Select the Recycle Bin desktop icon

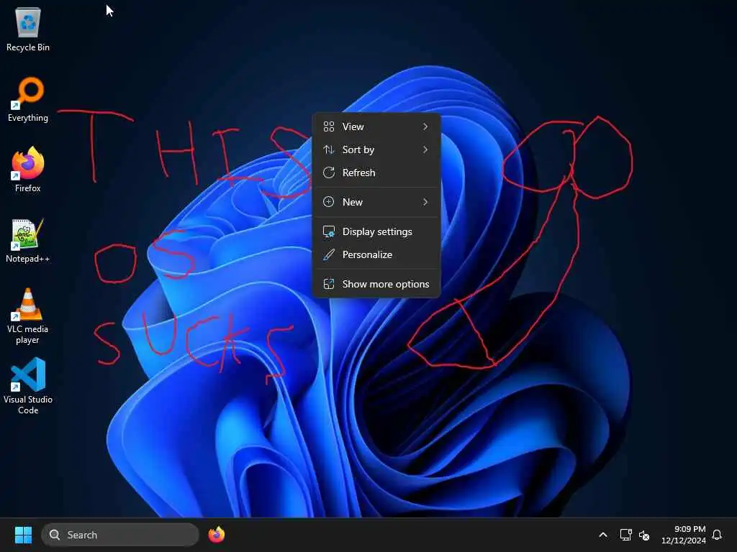click(28, 29)
